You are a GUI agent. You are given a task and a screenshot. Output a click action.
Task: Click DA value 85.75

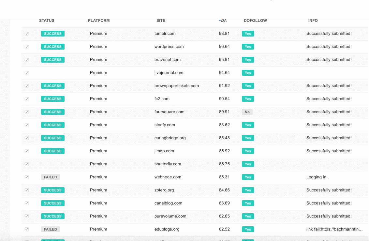point(224,164)
